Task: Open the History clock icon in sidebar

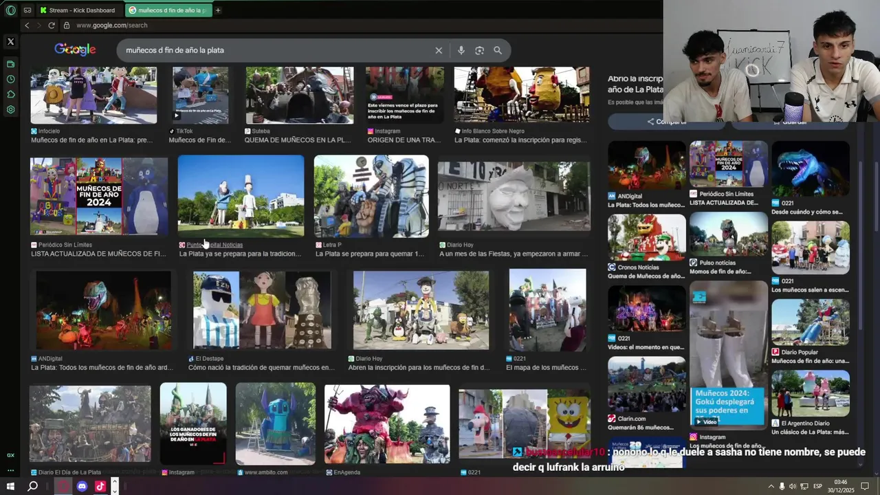Action: (10, 79)
